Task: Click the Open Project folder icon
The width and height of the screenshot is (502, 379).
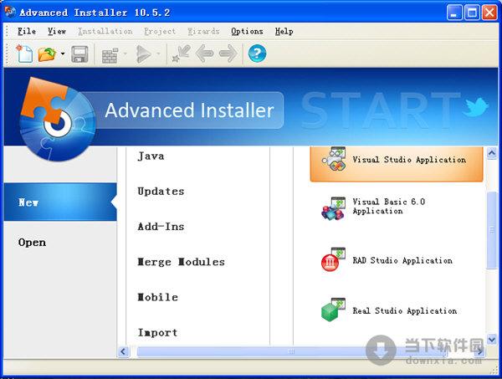Action: click(x=47, y=54)
